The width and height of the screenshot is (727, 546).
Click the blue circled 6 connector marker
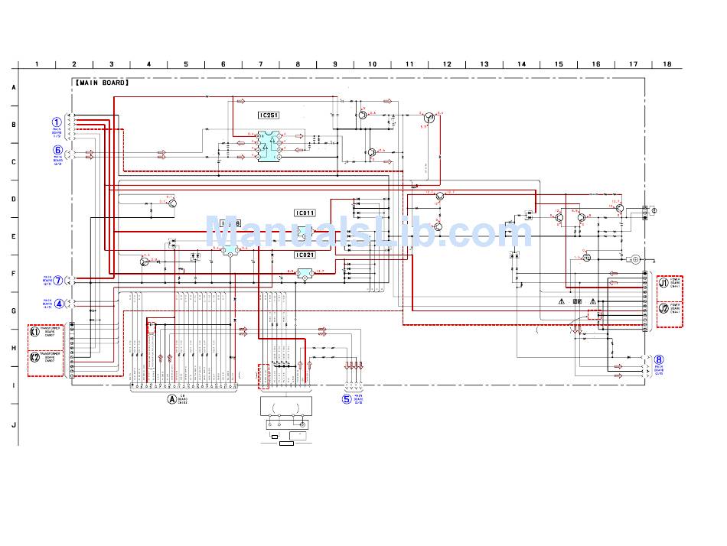pyautogui.click(x=58, y=150)
